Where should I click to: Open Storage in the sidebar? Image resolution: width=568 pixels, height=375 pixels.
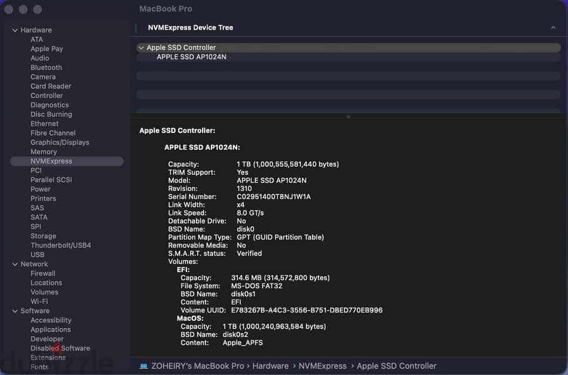[43, 236]
